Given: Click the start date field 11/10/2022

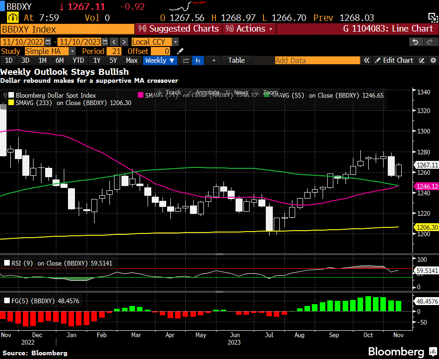Looking at the screenshot, I should (22, 42).
